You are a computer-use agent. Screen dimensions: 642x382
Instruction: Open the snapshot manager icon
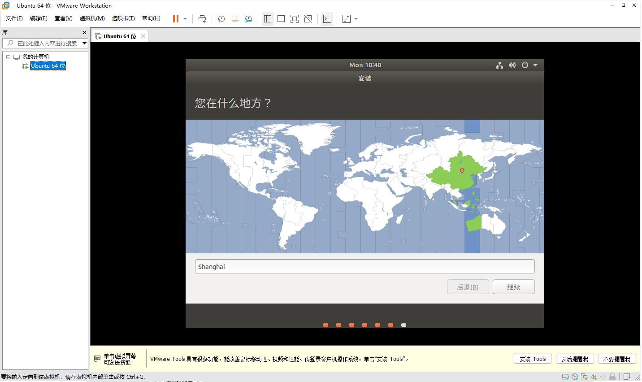point(248,19)
